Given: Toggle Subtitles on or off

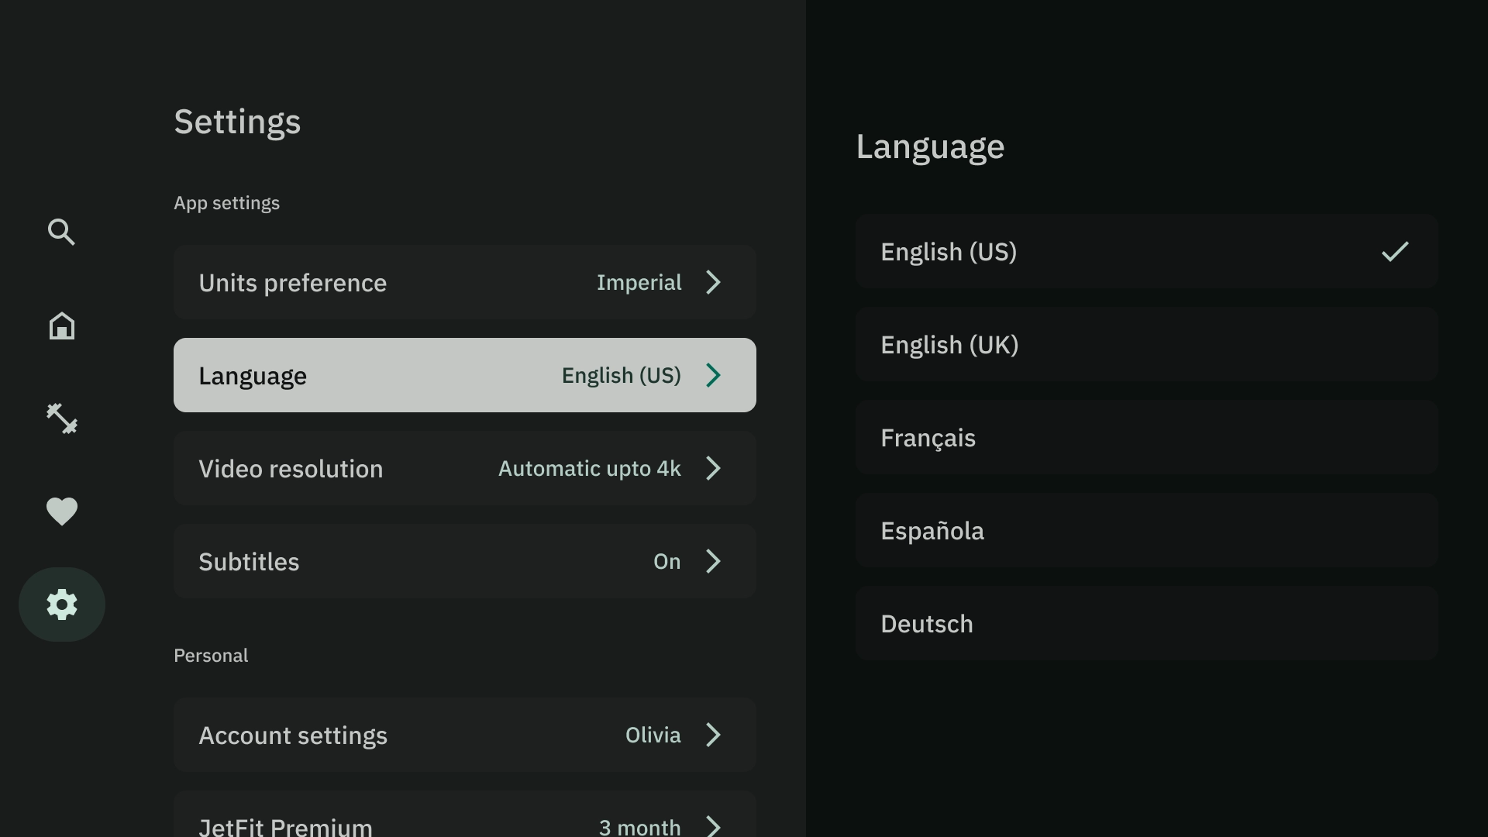Looking at the screenshot, I should click(465, 561).
